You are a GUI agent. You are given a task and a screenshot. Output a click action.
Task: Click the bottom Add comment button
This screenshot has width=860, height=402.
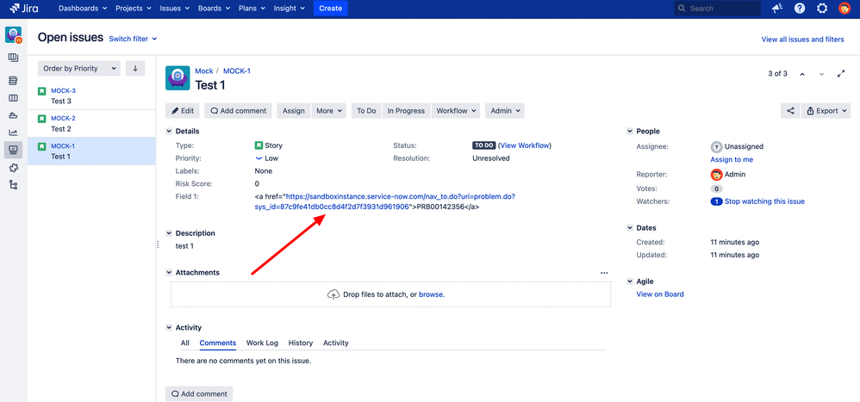(x=199, y=393)
